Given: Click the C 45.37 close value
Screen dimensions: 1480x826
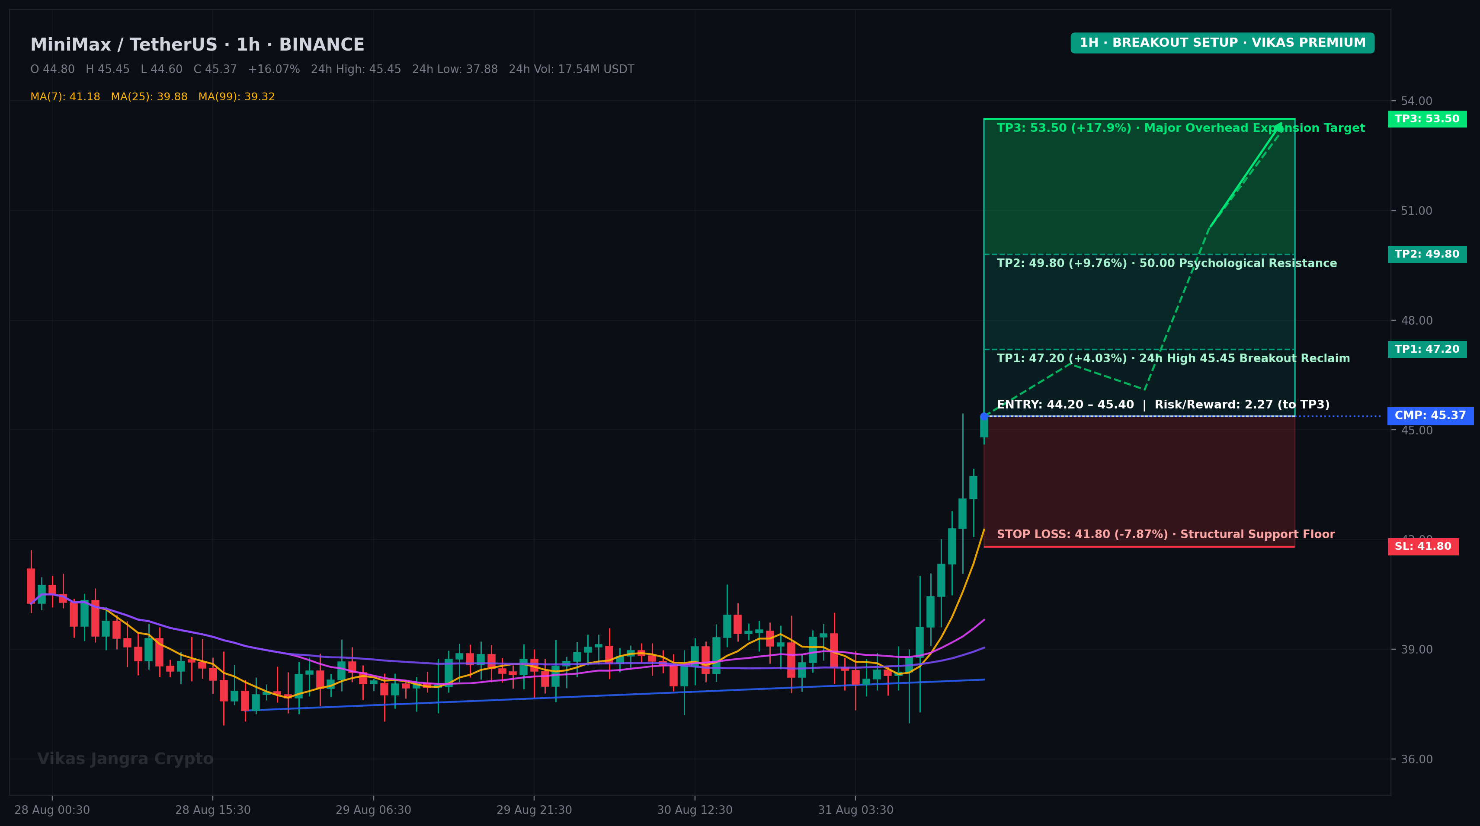Looking at the screenshot, I should (x=215, y=70).
